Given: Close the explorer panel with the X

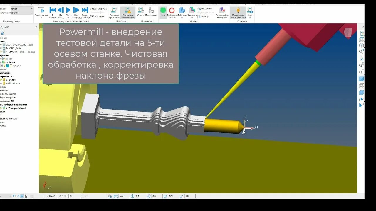Looking at the screenshot, I should (x=36, y=27).
